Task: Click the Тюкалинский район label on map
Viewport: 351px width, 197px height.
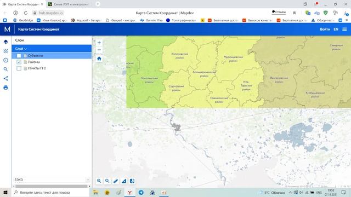Action: pos(149,80)
